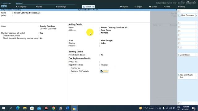Close the Ledger Creation screen
This screenshot has height=111, width=198.
(176, 10)
